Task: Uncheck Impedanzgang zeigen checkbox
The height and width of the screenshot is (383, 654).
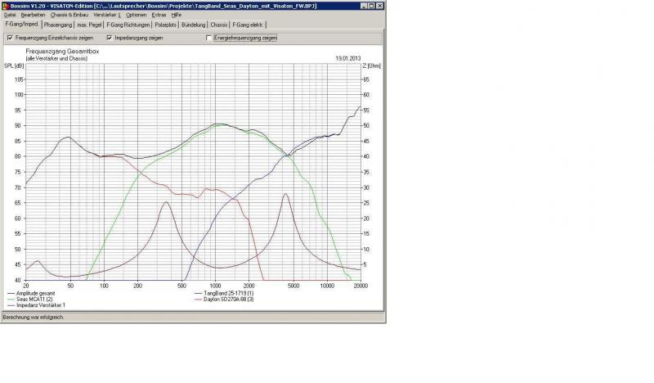Action: click(x=110, y=38)
